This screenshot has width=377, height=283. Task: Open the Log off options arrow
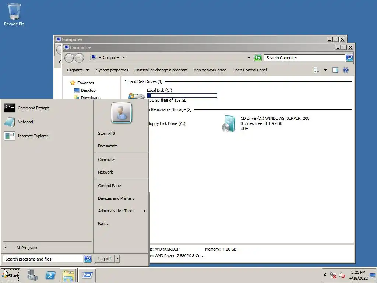click(117, 259)
